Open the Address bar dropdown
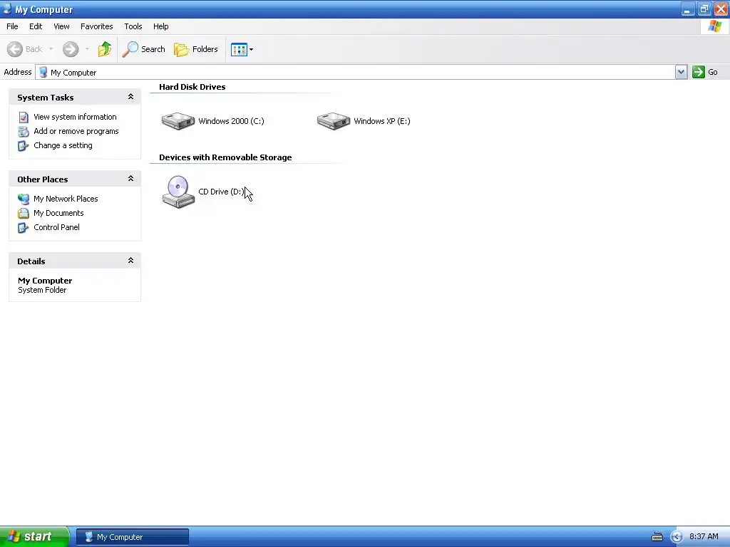The height and width of the screenshot is (547, 730). pos(681,72)
